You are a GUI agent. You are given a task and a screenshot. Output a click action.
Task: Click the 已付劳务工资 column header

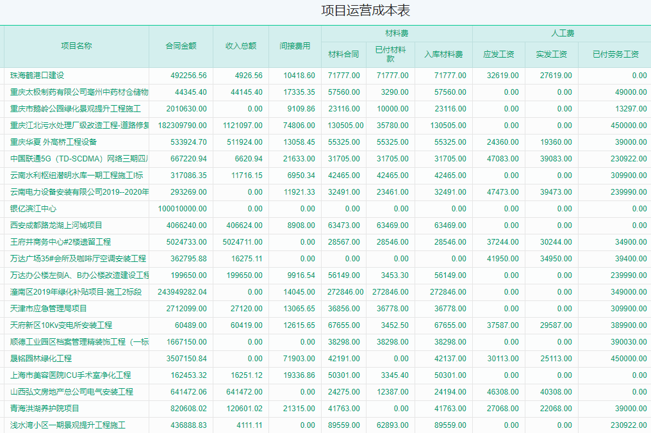(x=615, y=54)
